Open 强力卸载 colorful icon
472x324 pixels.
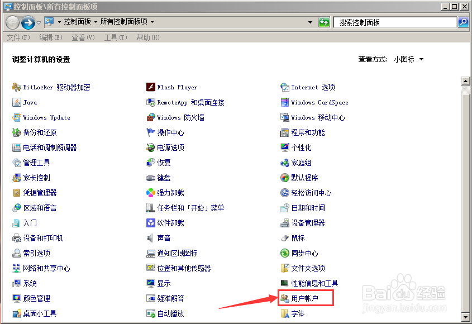coord(150,193)
